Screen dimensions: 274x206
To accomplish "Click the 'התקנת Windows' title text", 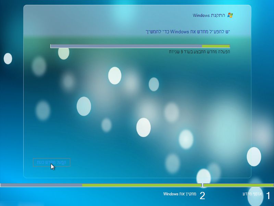I will [209, 15].
